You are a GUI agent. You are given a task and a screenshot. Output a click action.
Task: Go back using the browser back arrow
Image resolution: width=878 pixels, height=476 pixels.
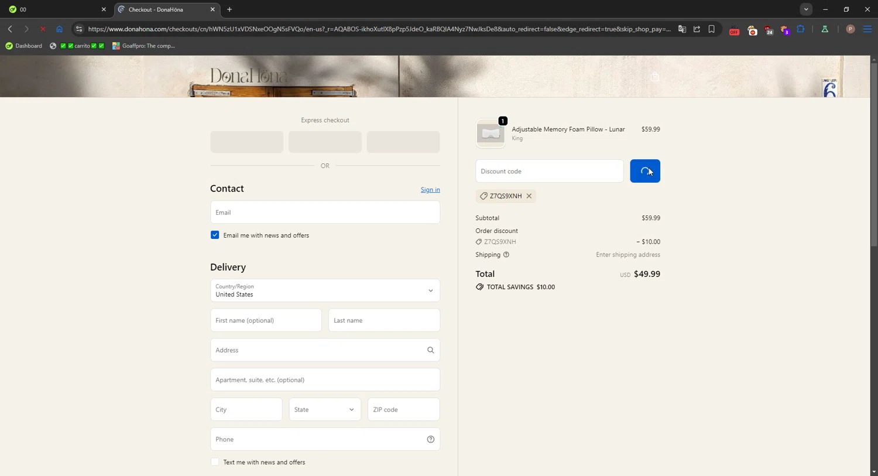pos(10,29)
